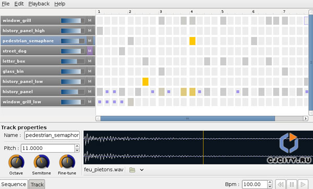The image size is (313, 189).
Task: Pause playback with the pause button
Action: 292,184
